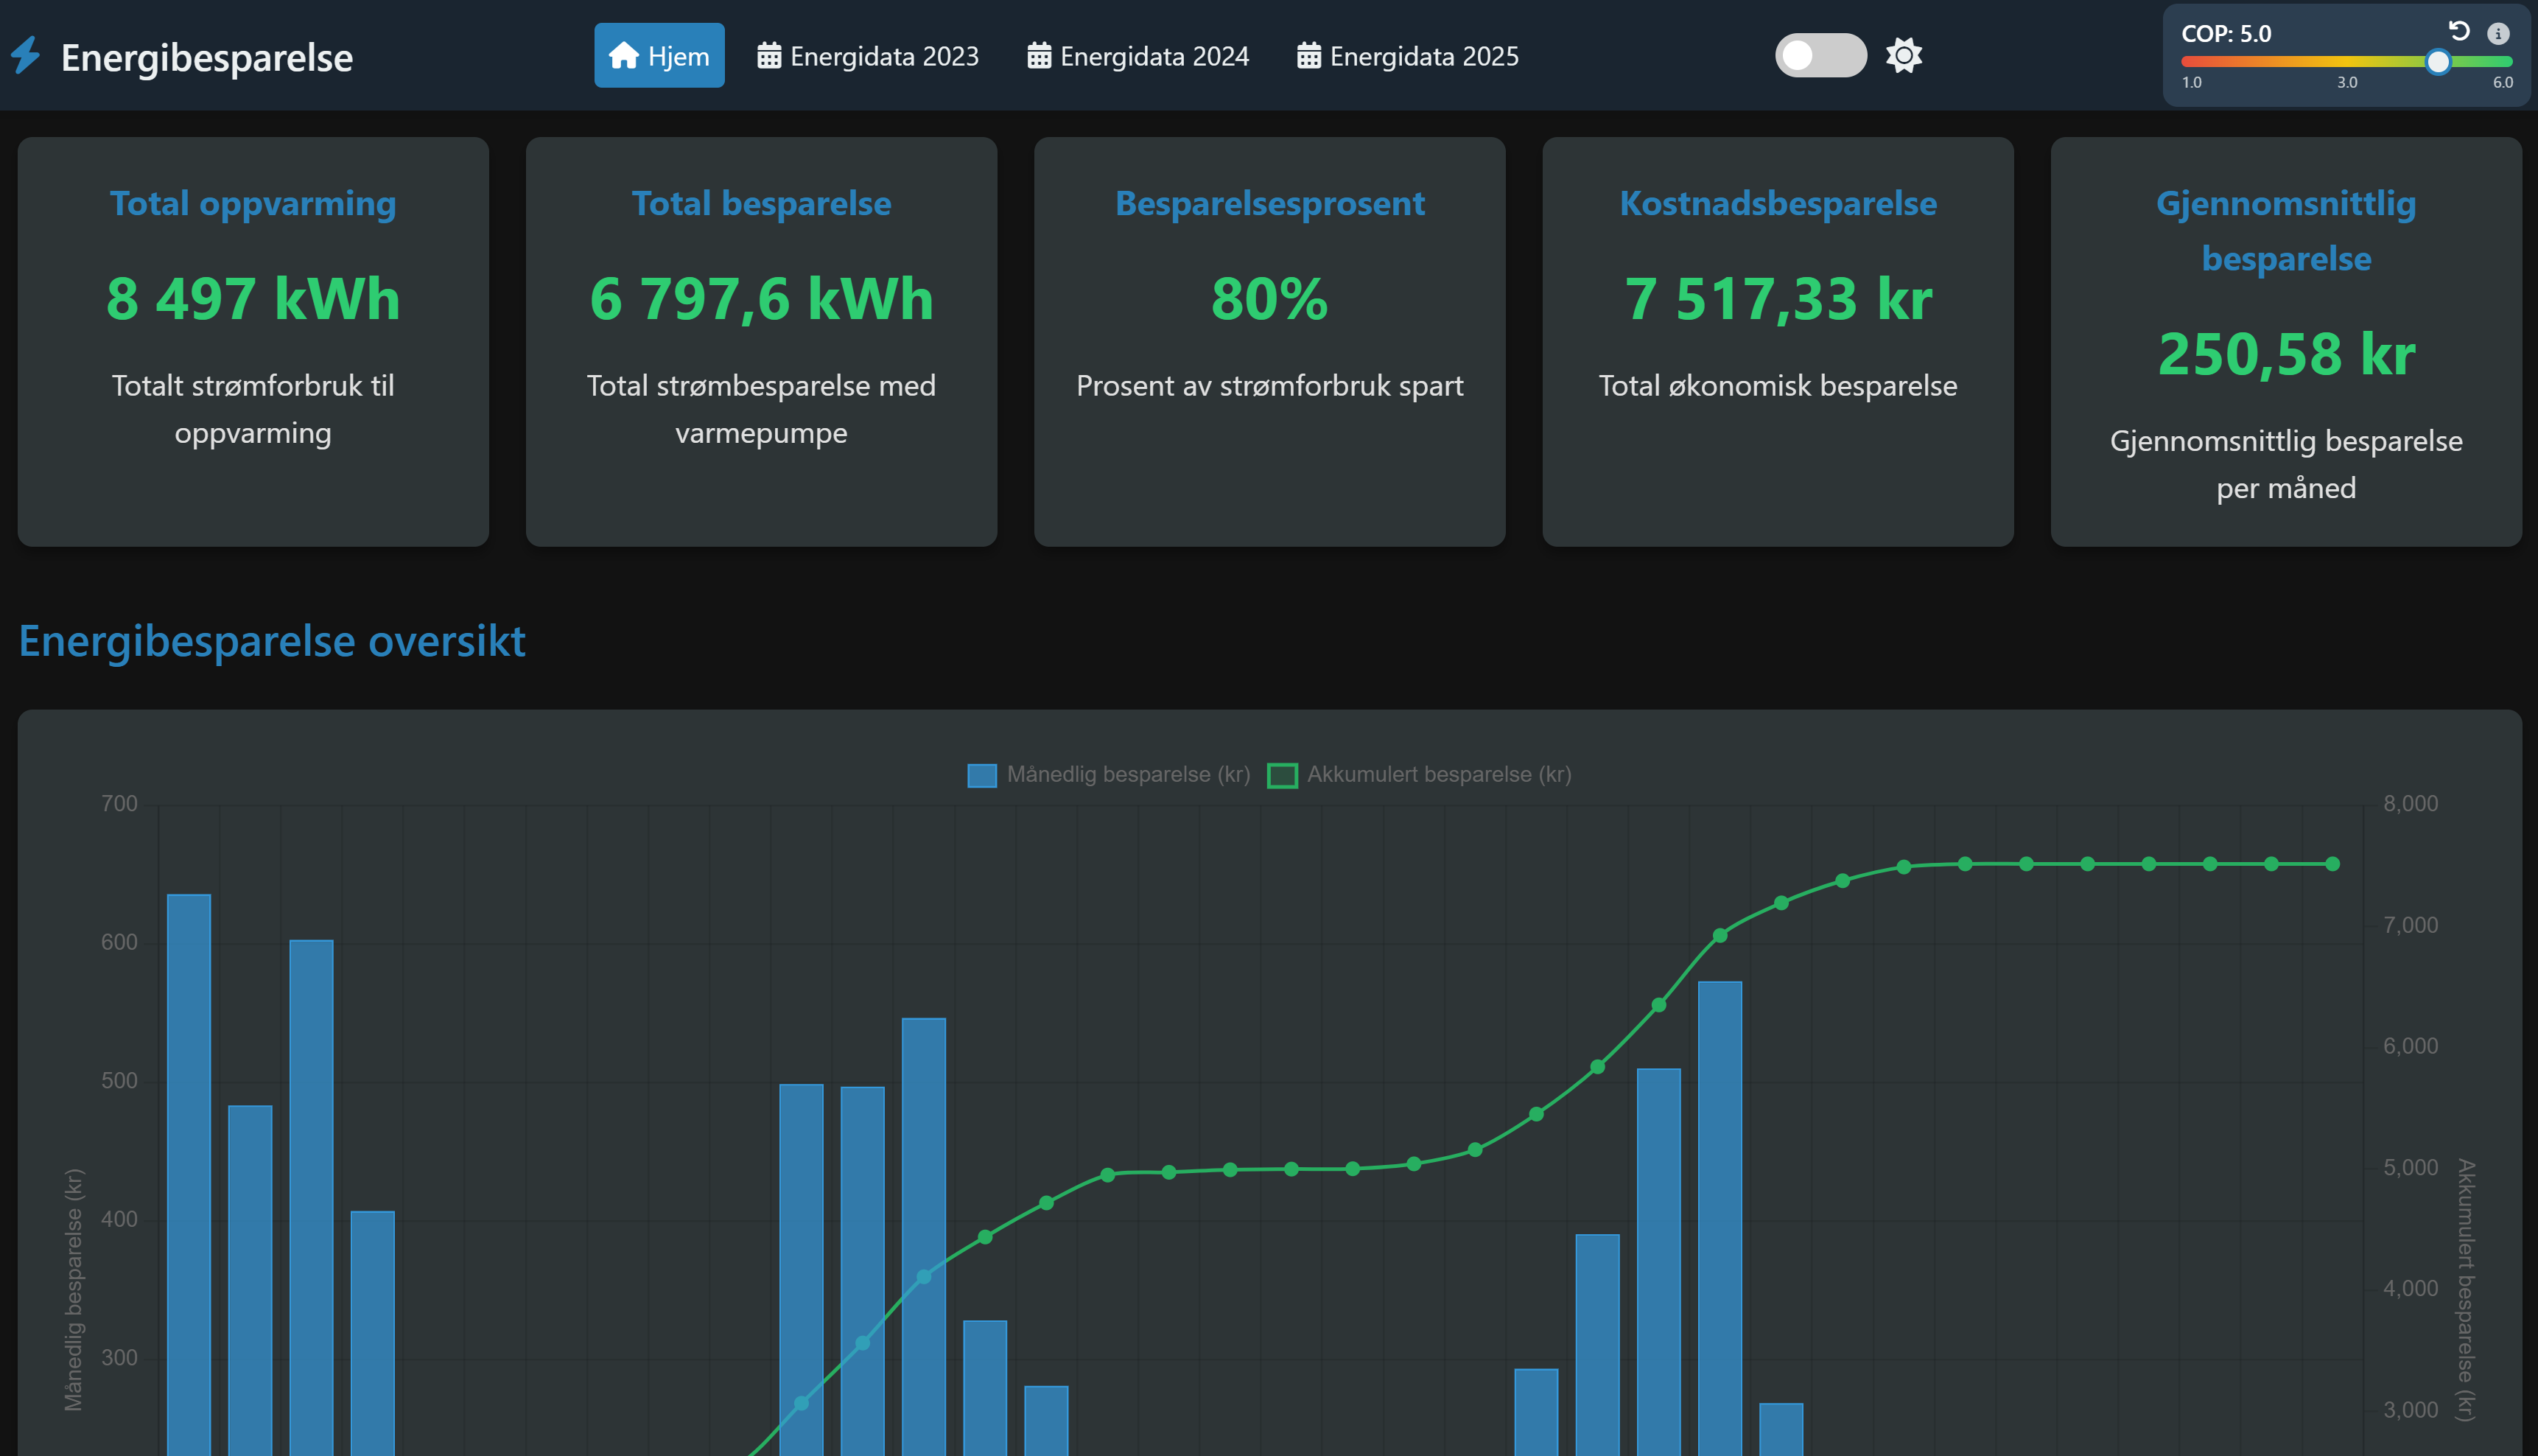
Task: Click the COP: 5.0 label
Action: click(x=2226, y=34)
